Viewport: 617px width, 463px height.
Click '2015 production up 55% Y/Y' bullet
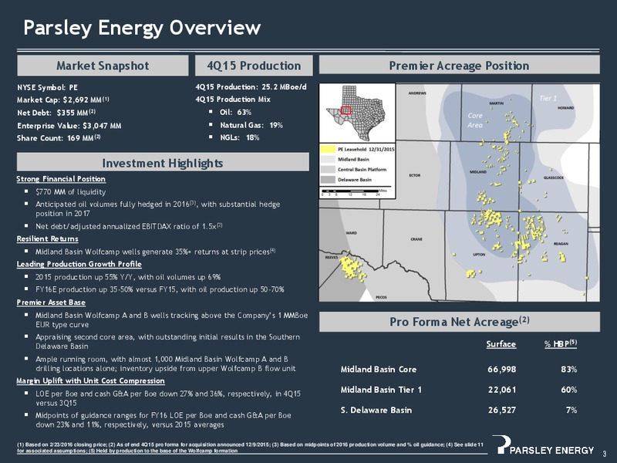[128, 277]
